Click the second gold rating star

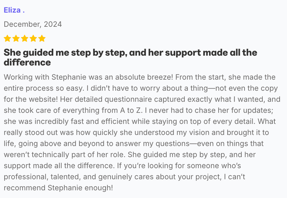[16, 38]
